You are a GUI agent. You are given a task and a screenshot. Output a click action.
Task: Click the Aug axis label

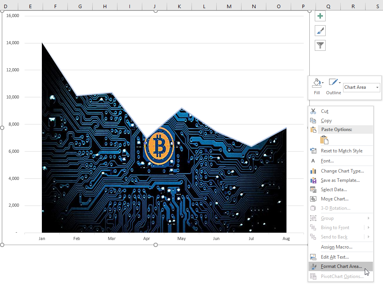[x=286, y=238]
